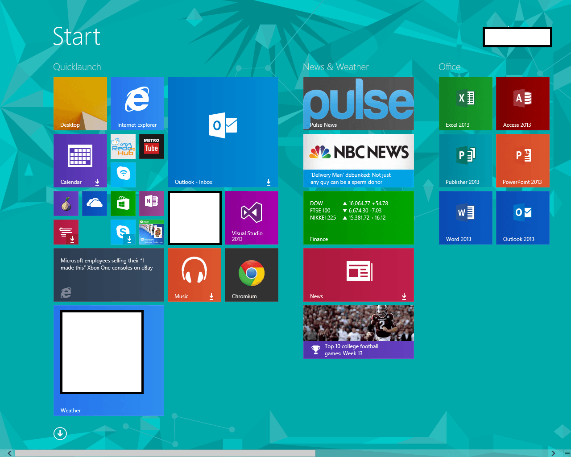The width and height of the screenshot is (571, 457).
Task: Show all apps with down arrow button
Action: (x=60, y=433)
